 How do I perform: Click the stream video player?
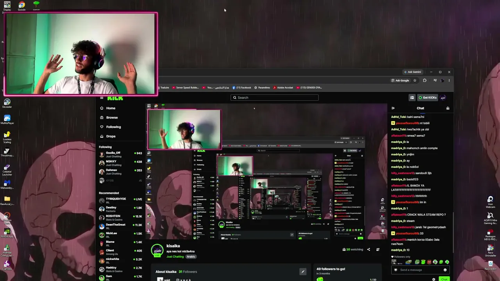[x=266, y=172]
